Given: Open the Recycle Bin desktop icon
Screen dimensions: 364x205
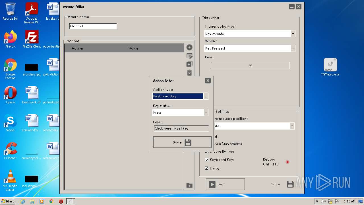Looking at the screenshot, I should (x=10, y=11).
